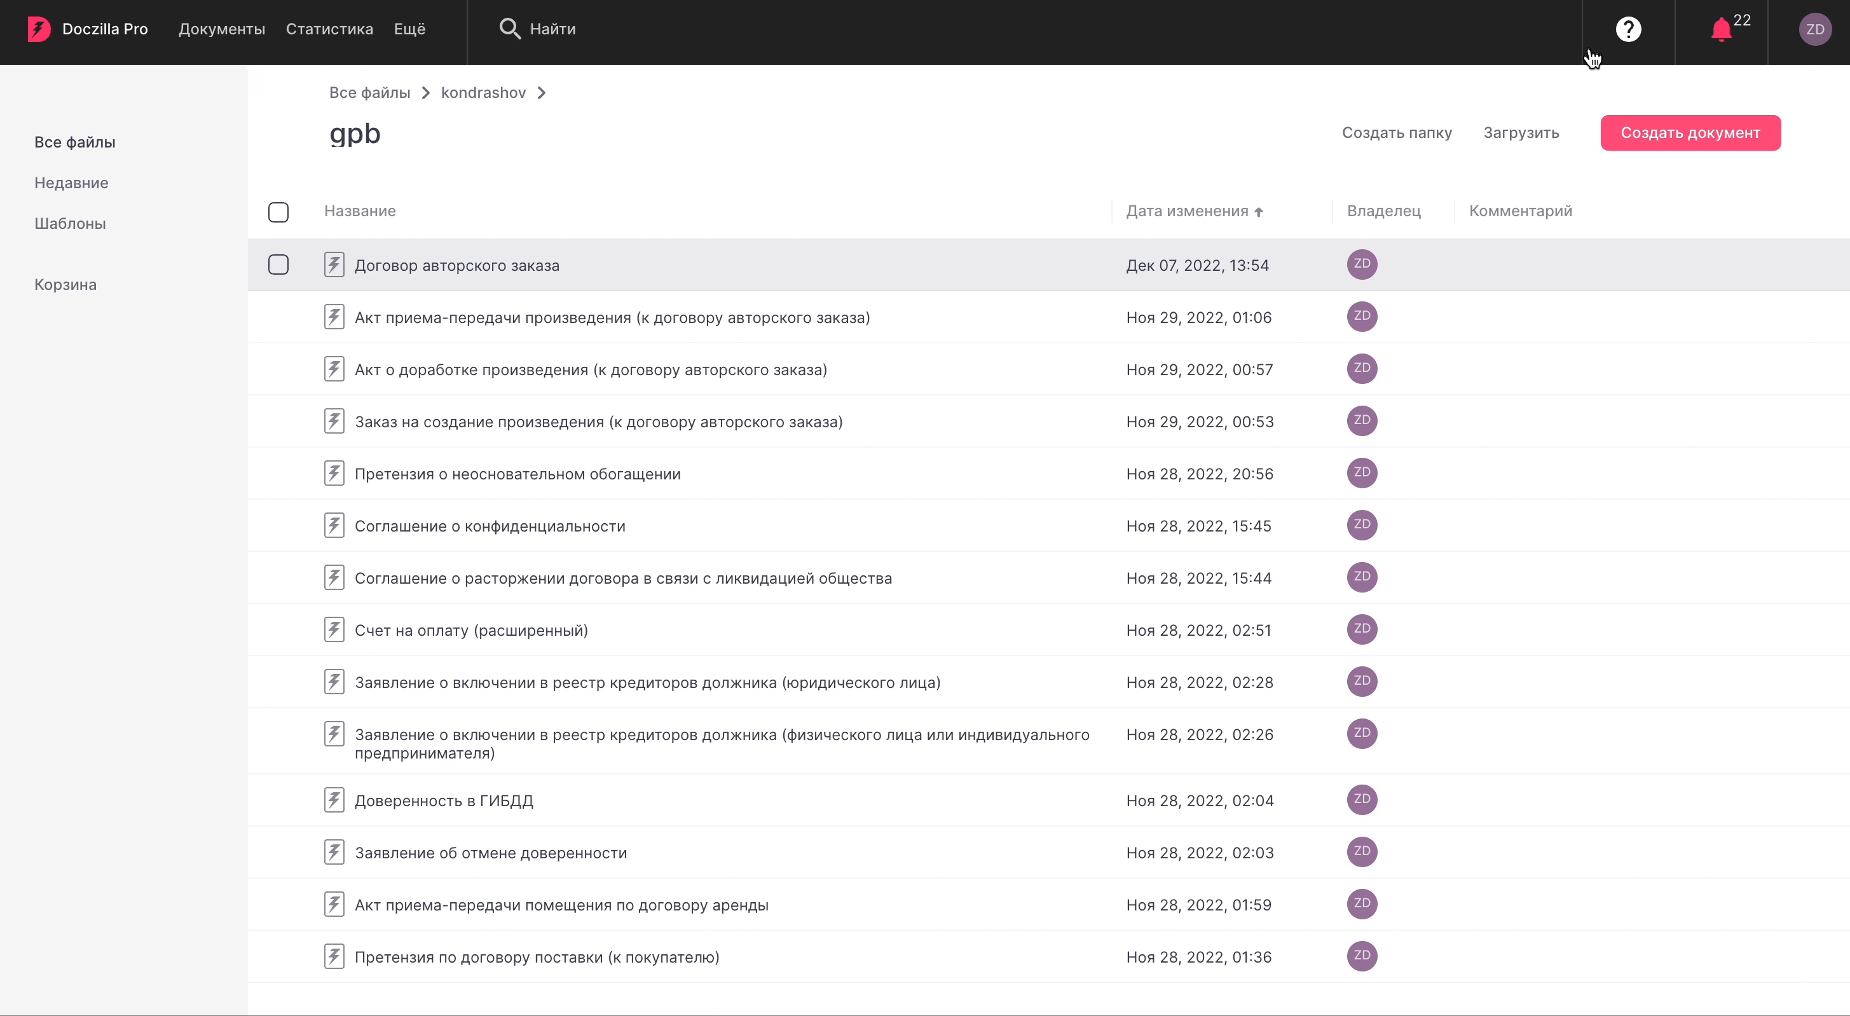Click document icon for Претензия о неосновательном обогащении
The image size is (1850, 1016).
pos(334,473)
